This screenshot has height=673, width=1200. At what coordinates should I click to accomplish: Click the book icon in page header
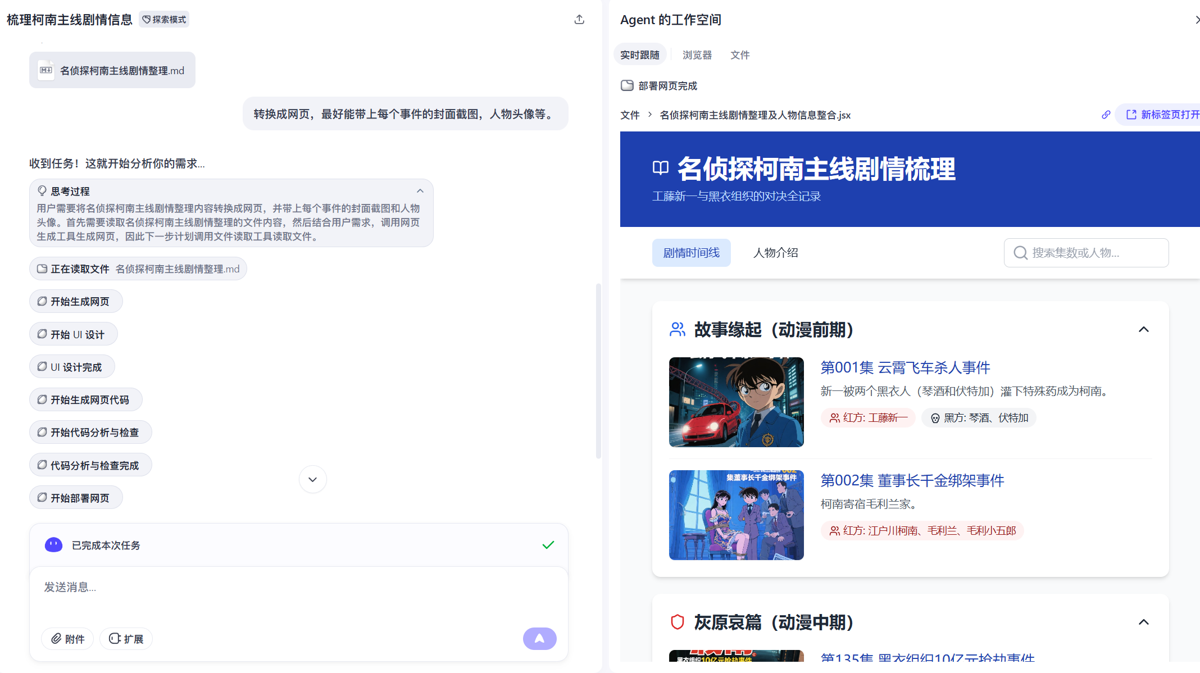[661, 168]
